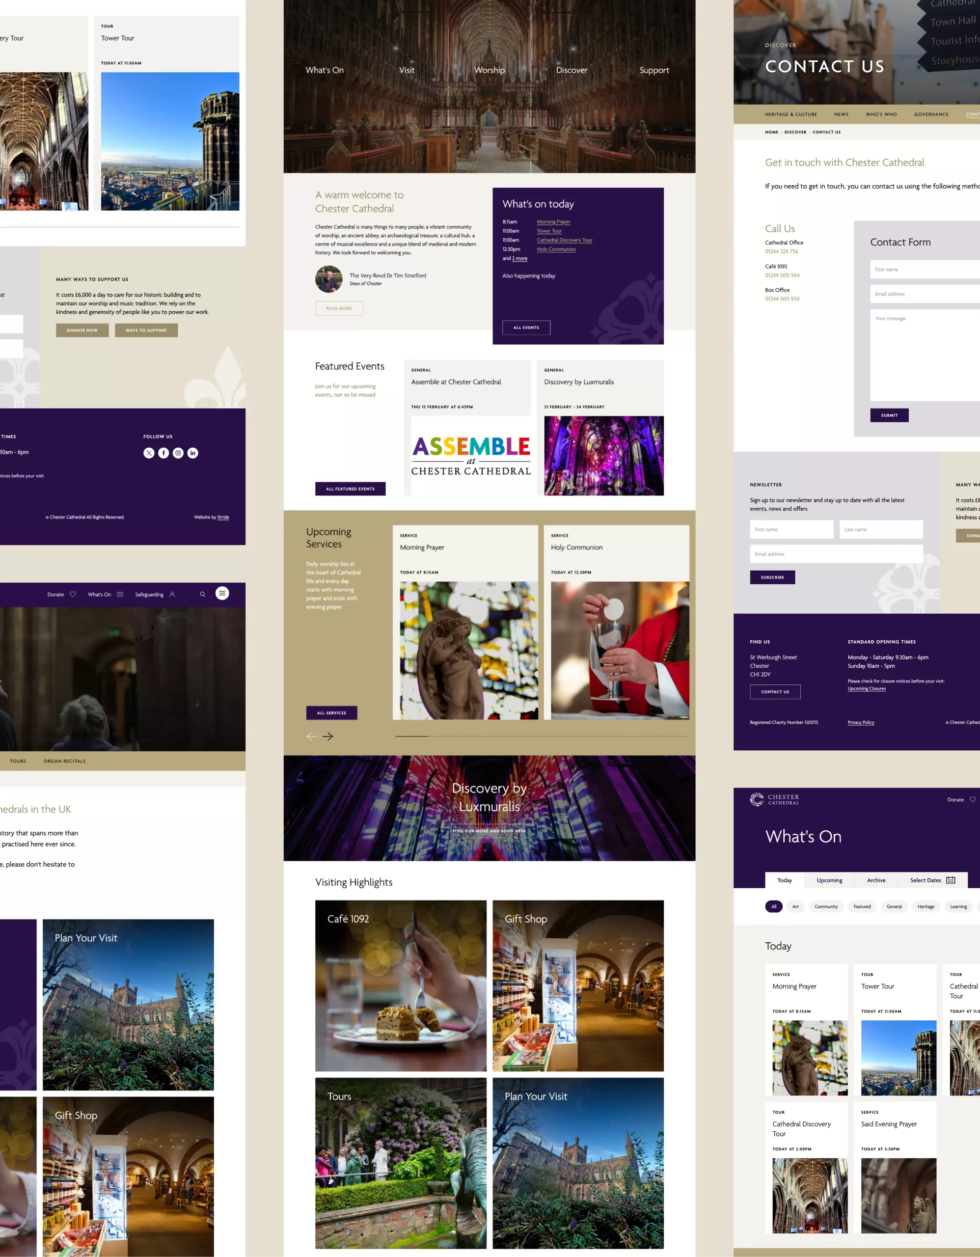The image size is (980, 1257).
Task: Open the Worship menu item
Action: coord(489,70)
